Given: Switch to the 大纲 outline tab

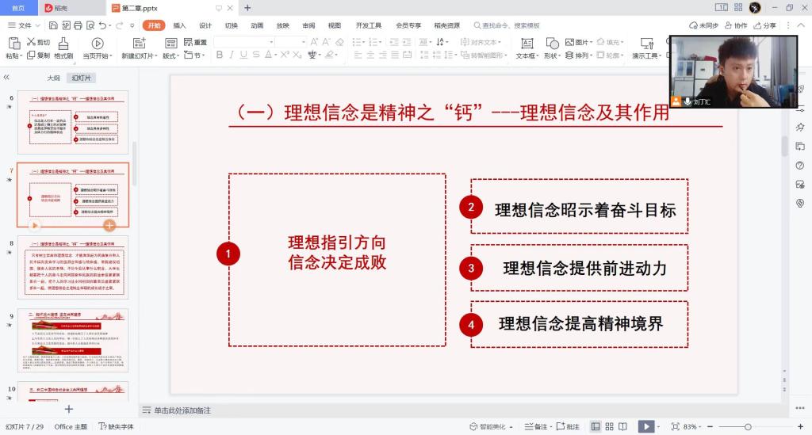Looking at the screenshot, I should (53, 78).
